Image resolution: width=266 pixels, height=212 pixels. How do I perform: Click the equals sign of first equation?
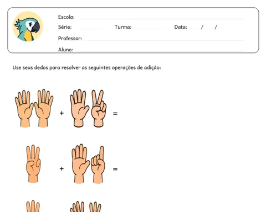coord(115,114)
